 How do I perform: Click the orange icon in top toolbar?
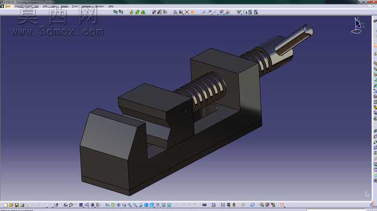(193, 12)
